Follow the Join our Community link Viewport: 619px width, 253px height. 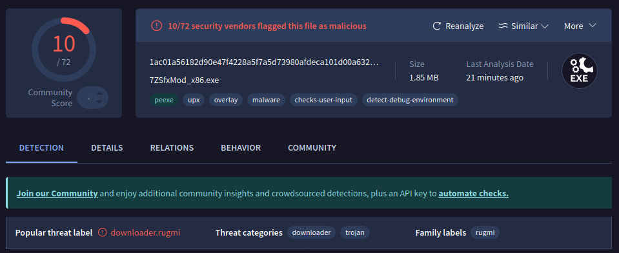click(x=57, y=194)
